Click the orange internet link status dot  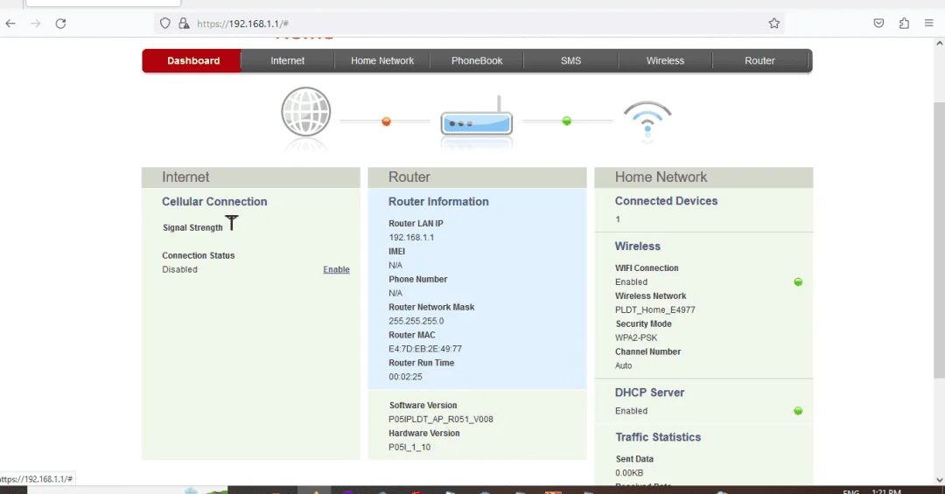point(387,121)
